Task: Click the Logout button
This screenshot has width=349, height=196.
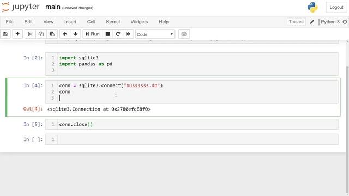Action: point(336,7)
